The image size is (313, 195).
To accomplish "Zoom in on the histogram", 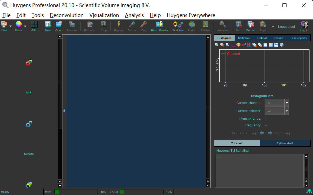I will click(x=217, y=45).
